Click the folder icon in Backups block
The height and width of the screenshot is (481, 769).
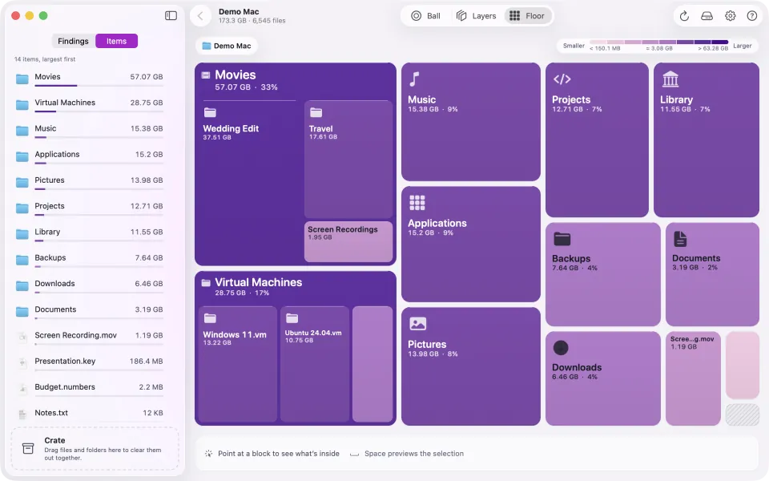562,239
